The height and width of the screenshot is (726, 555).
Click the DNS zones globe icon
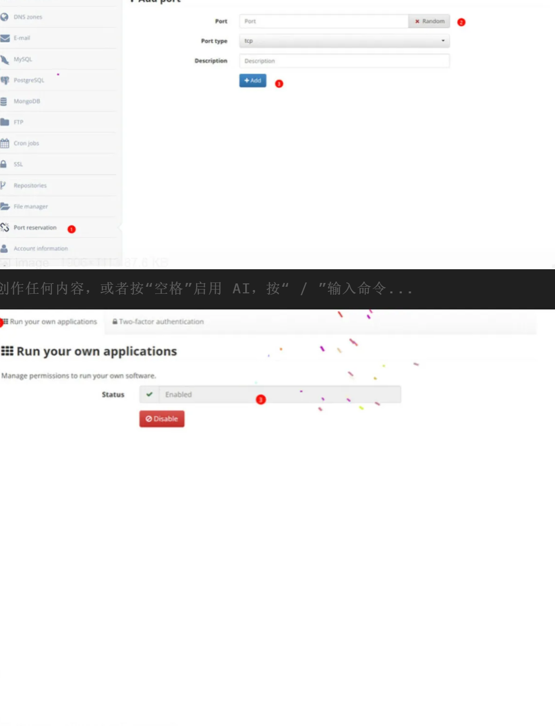click(x=5, y=17)
